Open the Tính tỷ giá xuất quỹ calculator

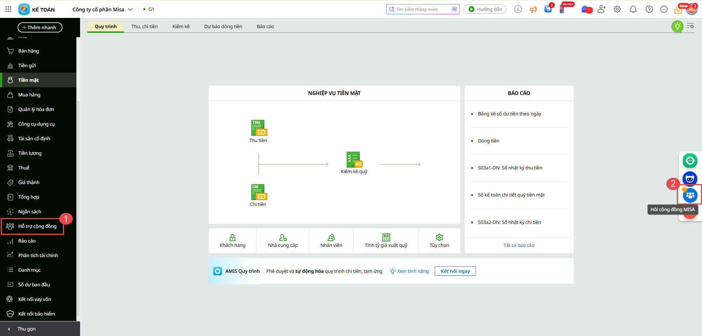[386, 241]
